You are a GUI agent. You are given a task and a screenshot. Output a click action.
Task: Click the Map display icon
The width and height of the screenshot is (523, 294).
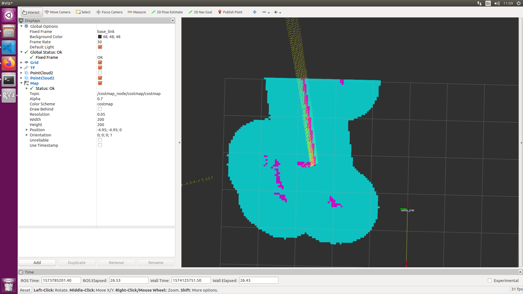point(26,83)
